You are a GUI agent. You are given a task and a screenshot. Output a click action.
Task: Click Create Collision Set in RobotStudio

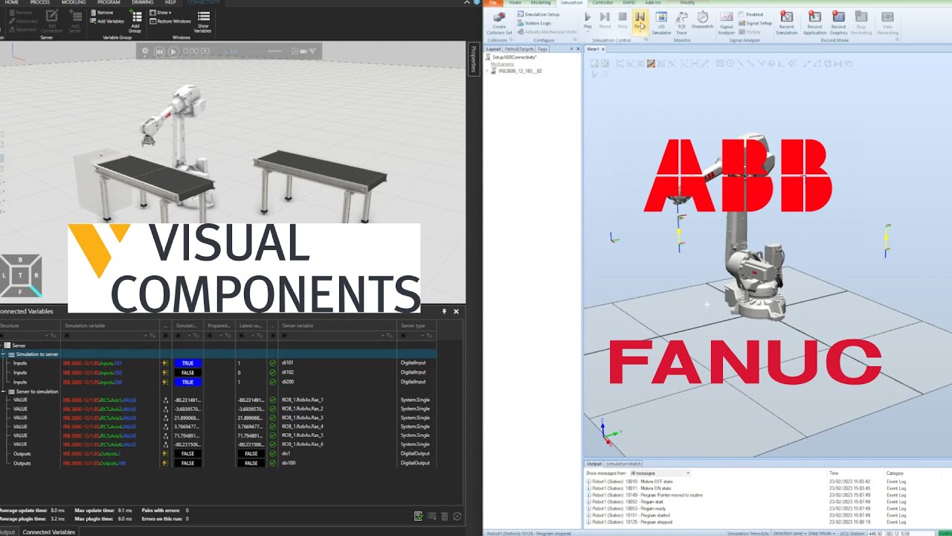click(x=499, y=23)
